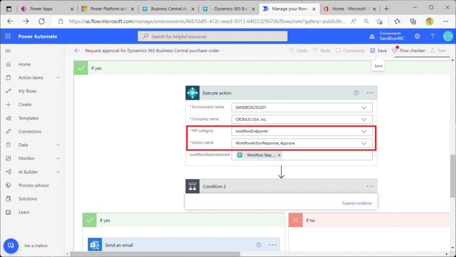Open My flows in sidebar
The width and height of the screenshot is (456, 257).
pos(27,91)
